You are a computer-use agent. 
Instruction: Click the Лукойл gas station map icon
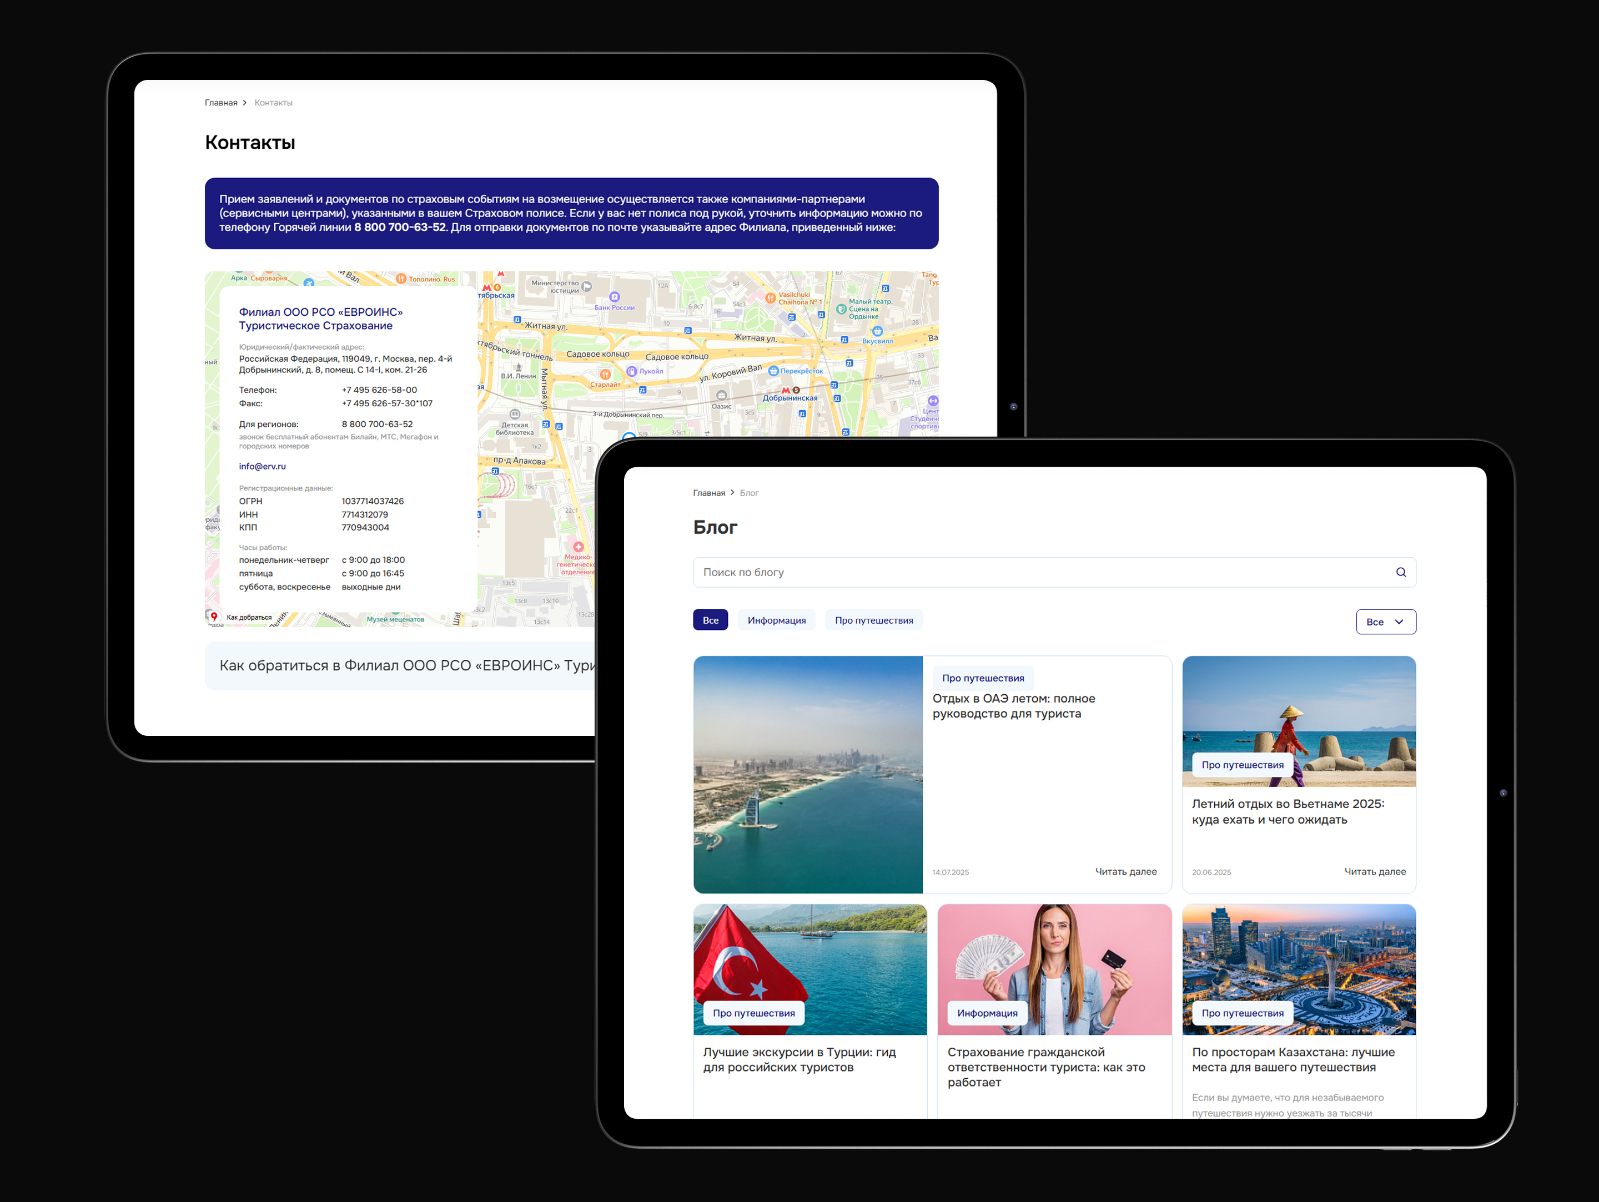click(631, 371)
